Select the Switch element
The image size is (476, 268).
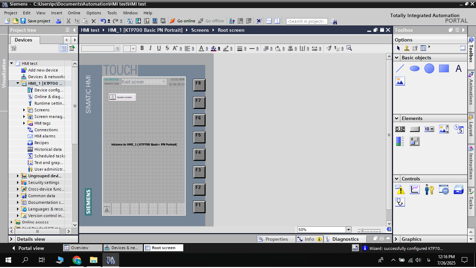coord(415,141)
